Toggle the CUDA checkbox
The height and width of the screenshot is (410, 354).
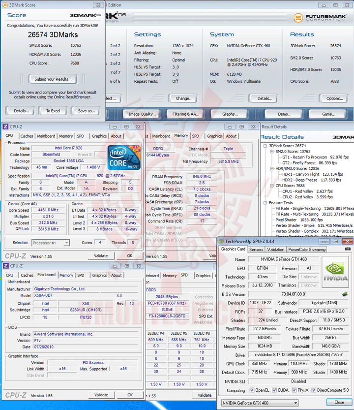click(274, 390)
